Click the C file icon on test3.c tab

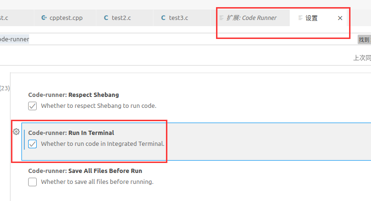163,18
